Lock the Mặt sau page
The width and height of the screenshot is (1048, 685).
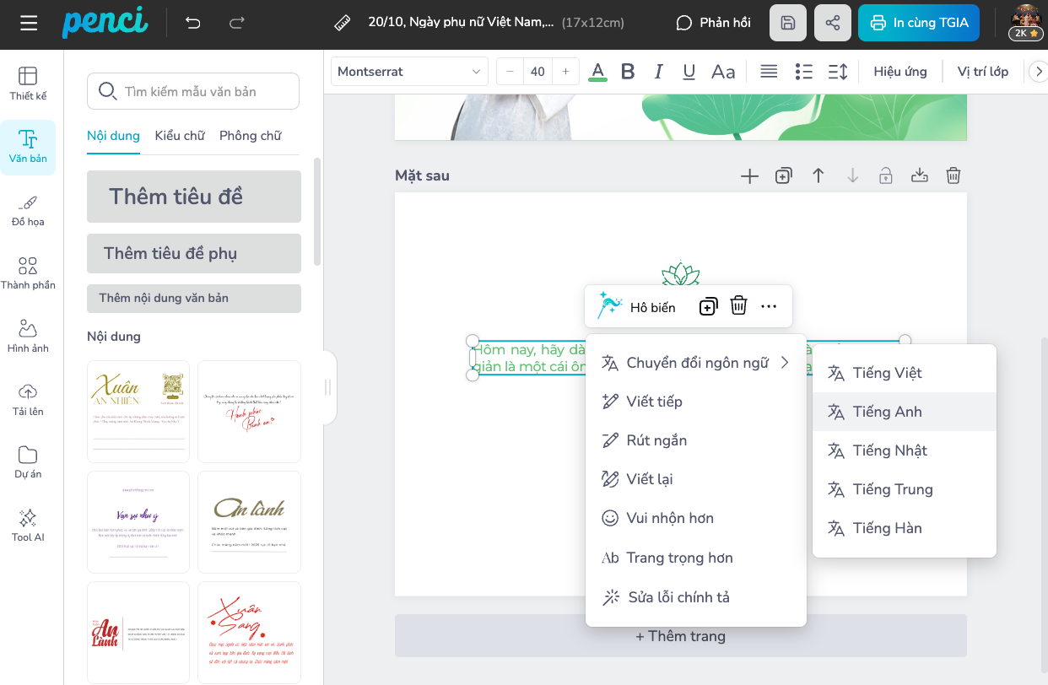point(885,175)
